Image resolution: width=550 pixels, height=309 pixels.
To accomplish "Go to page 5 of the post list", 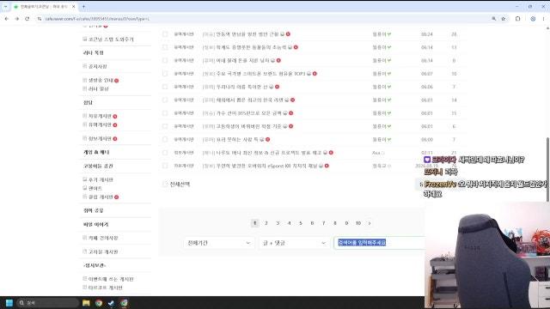I will 301,223.
